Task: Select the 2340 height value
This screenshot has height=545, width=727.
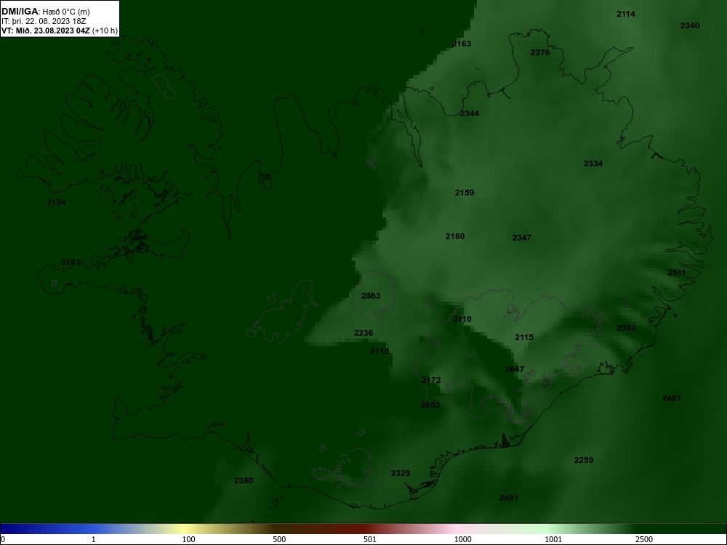Action: pos(689,26)
